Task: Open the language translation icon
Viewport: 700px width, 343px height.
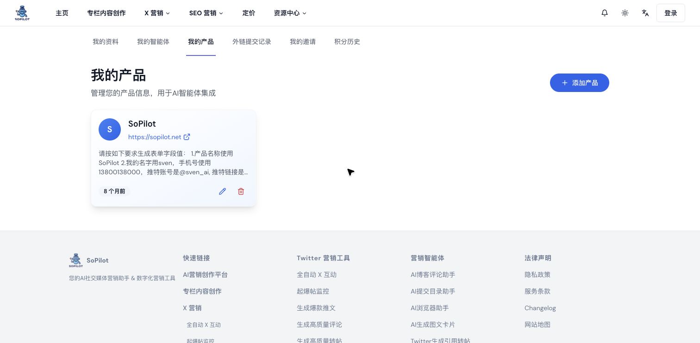Action: coord(645,13)
